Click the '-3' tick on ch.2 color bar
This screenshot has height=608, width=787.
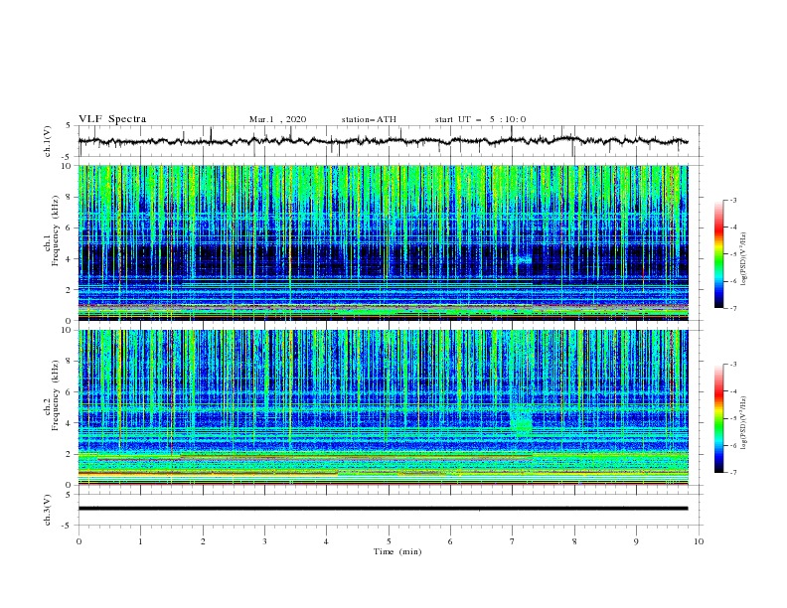point(732,365)
